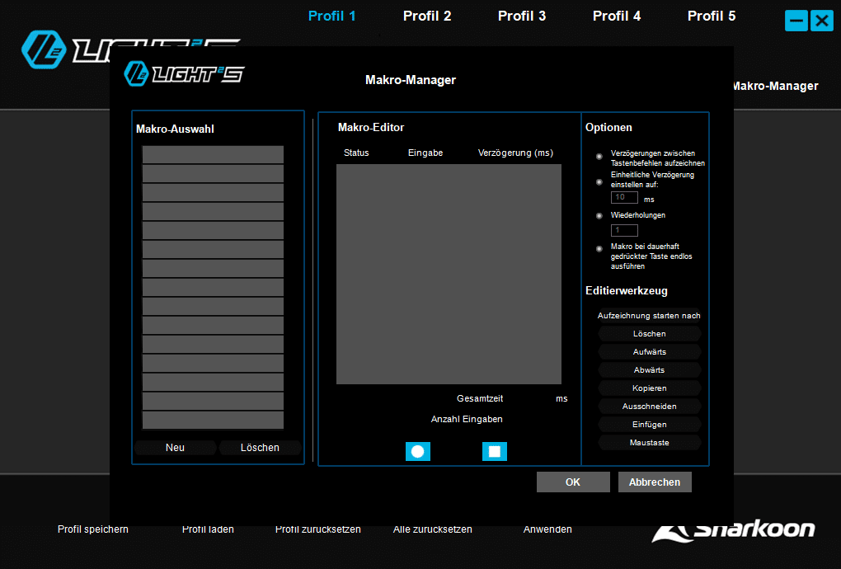Select the first macro slot in Makro-Auswahl
Viewport: 841px width, 569px height.
click(213, 155)
